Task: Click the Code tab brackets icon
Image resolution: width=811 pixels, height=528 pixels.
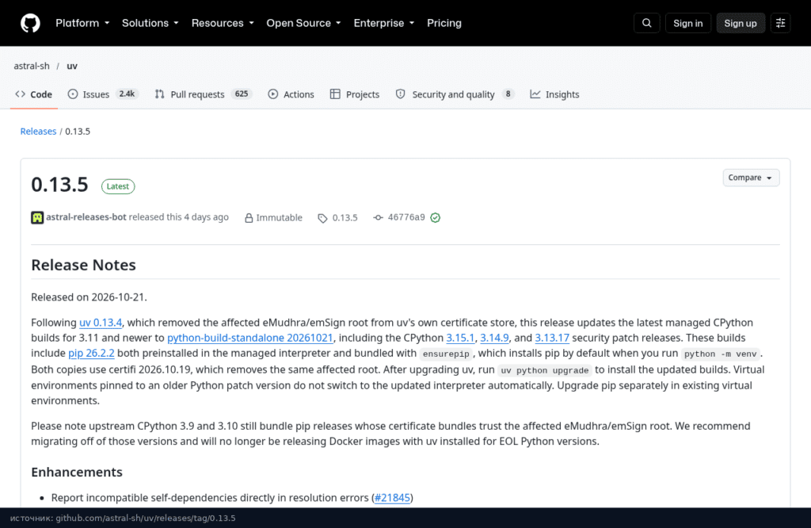Action: [x=20, y=94]
